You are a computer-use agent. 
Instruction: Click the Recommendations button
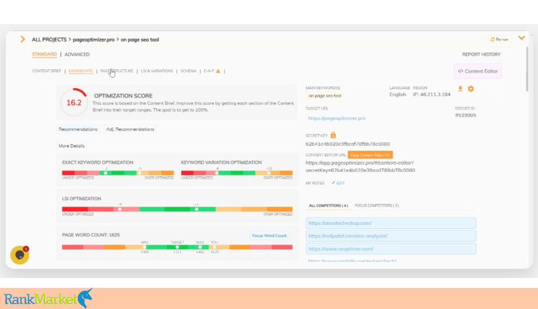(78, 129)
